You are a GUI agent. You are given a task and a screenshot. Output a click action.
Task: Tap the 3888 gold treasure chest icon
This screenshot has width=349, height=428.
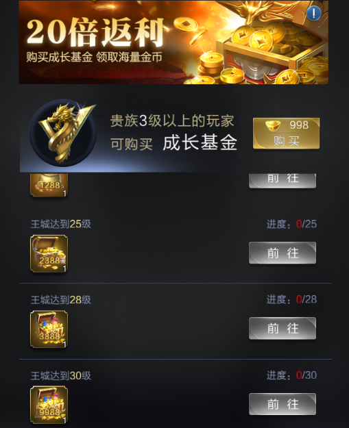tap(49, 329)
